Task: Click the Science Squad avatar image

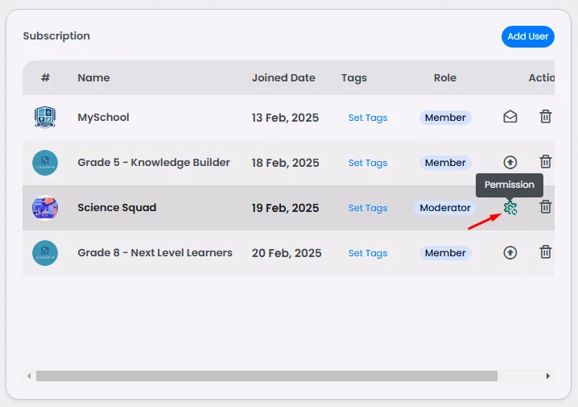Action: (45, 208)
